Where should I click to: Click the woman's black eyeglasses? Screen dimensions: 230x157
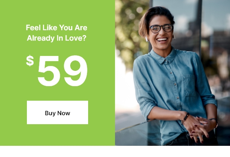pos(161,28)
